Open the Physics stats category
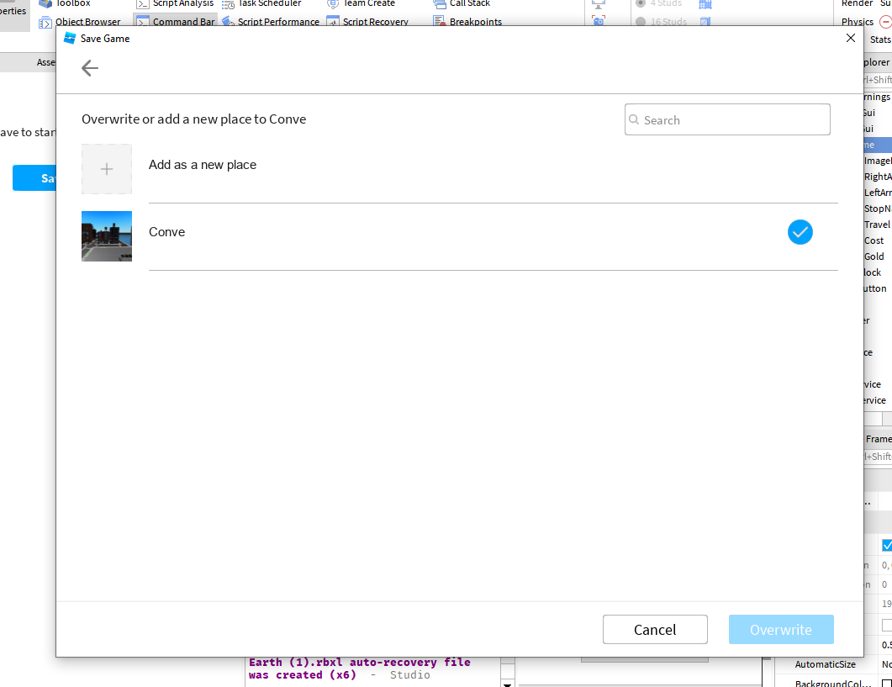This screenshot has width=892, height=687. point(857,22)
